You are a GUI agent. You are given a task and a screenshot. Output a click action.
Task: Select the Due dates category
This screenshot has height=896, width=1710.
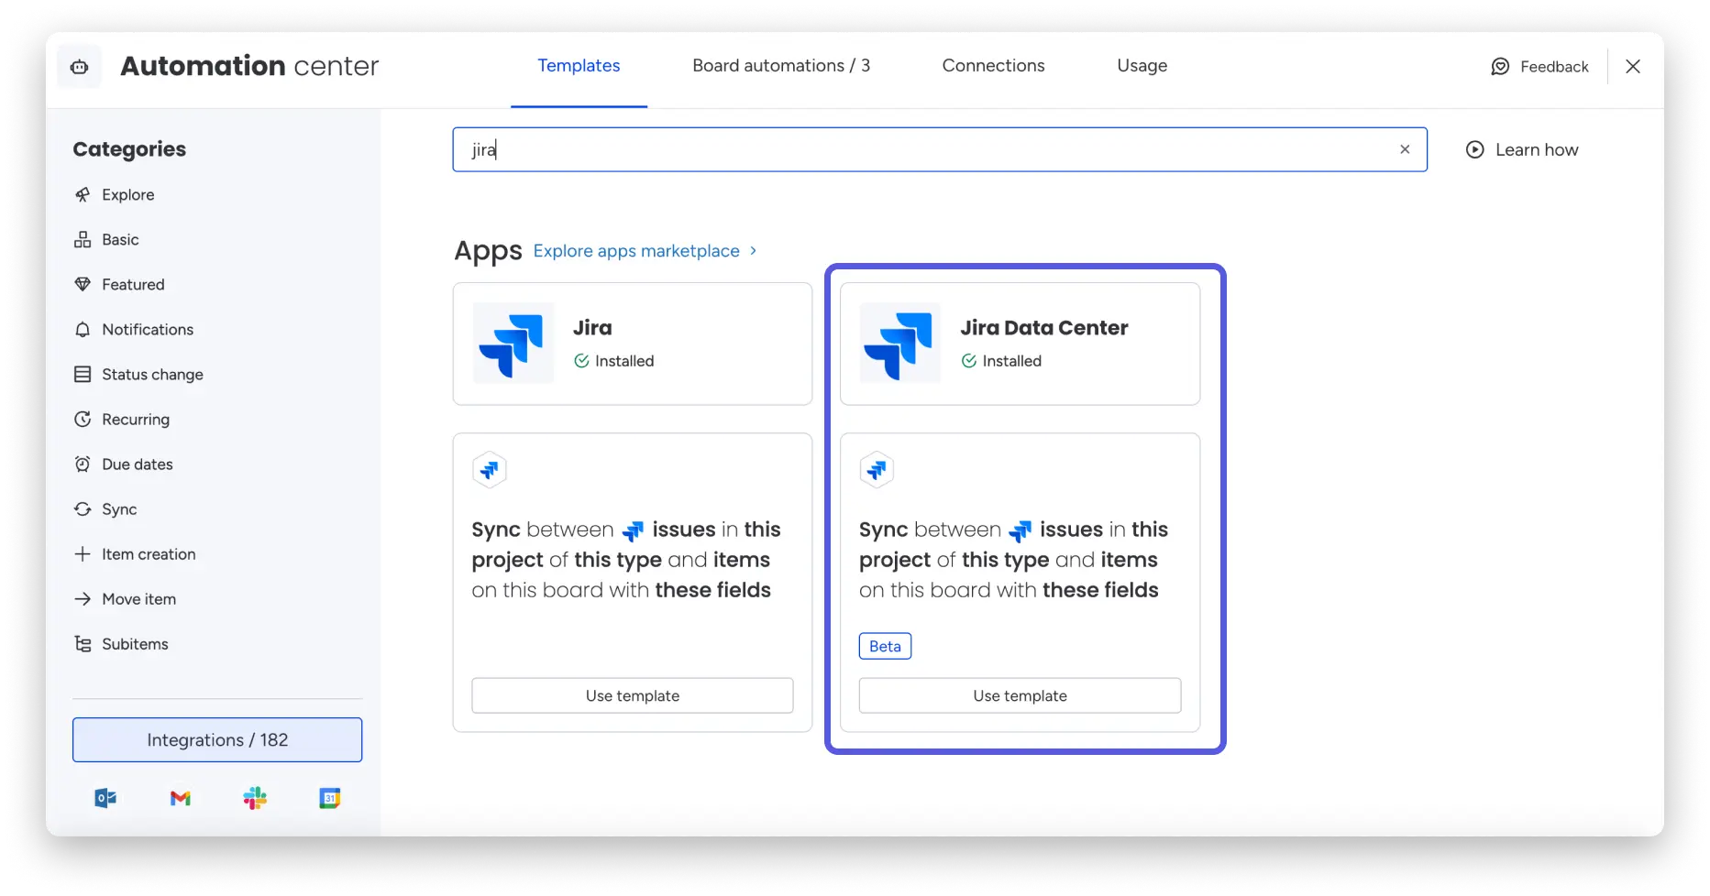tap(138, 464)
